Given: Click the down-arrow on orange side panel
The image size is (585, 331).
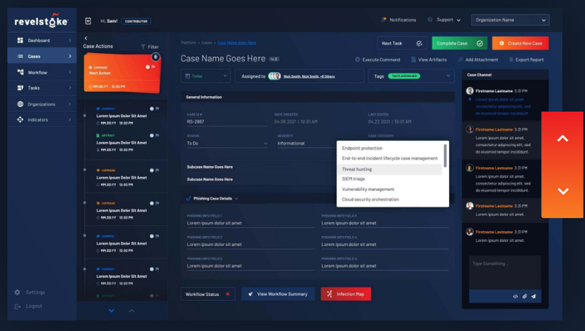Looking at the screenshot, I should [x=563, y=191].
